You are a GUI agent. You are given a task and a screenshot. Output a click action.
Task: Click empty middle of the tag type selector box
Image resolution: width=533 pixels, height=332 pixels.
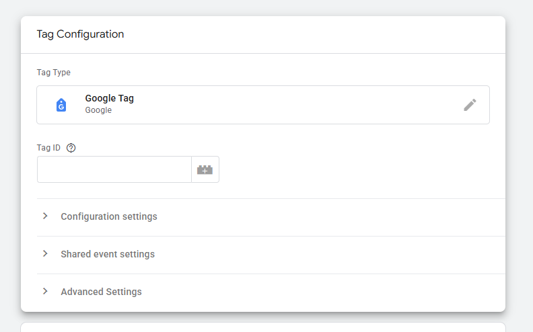[283, 105]
